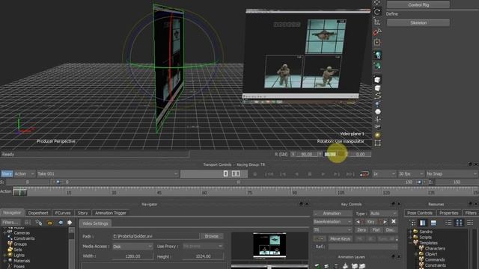Click the white forward arrow in Navigator toolbar
The image size is (479, 269).
coord(70,223)
